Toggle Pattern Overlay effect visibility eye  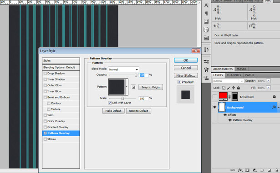(x=230, y=120)
